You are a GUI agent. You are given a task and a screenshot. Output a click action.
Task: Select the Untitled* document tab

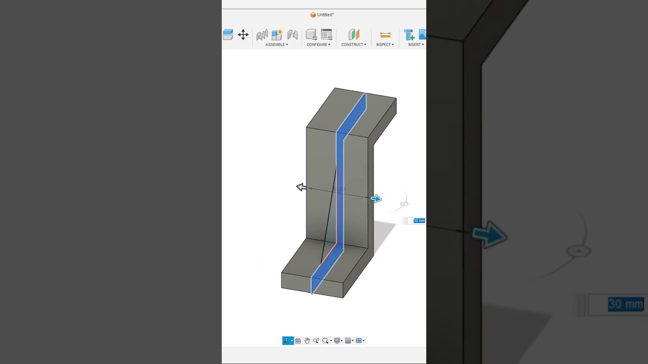point(322,15)
